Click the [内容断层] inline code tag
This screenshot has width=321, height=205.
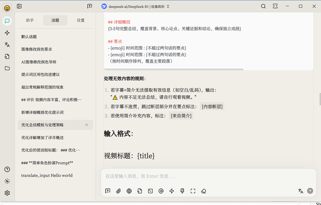(212, 106)
